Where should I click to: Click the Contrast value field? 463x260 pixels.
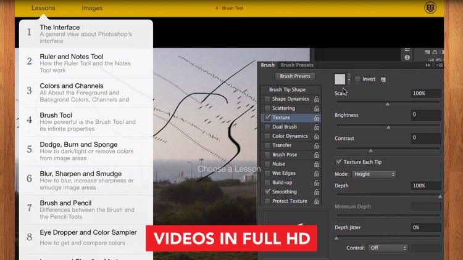click(x=426, y=138)
